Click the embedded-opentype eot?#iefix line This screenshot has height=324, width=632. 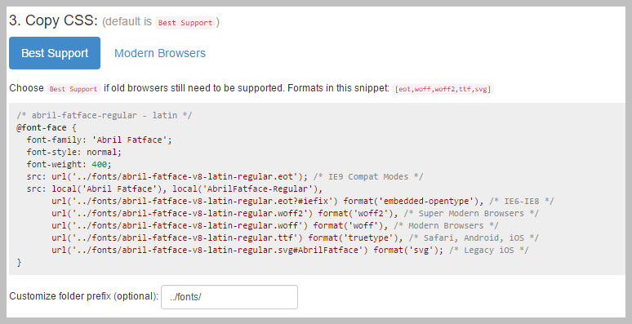point(303,201)
